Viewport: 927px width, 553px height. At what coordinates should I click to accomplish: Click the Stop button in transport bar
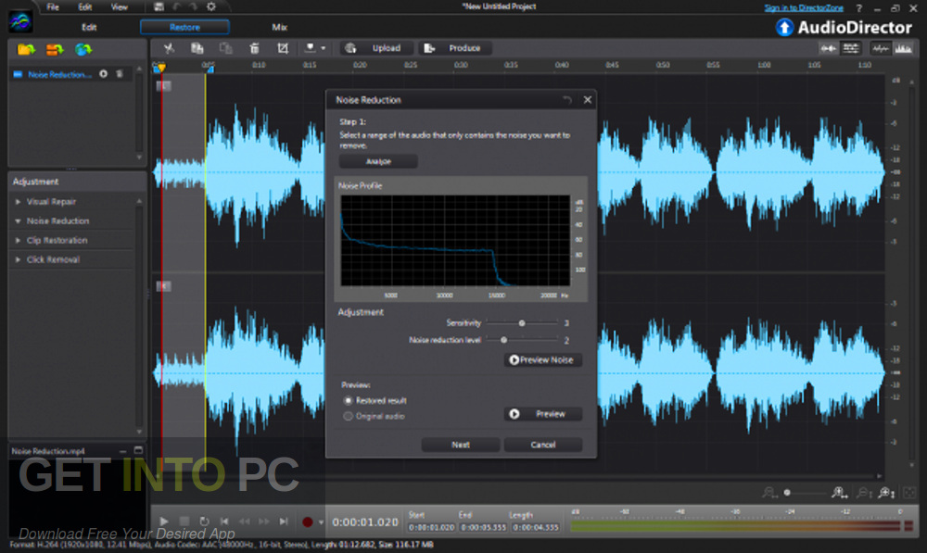click(x=184, y=522)
